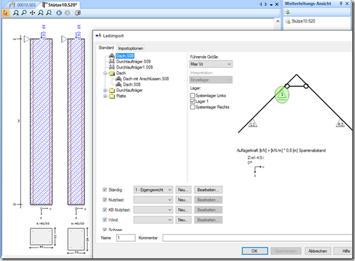Click the L1 support triangle in the roof diagram
355x261 pixels.
point(252,123)
